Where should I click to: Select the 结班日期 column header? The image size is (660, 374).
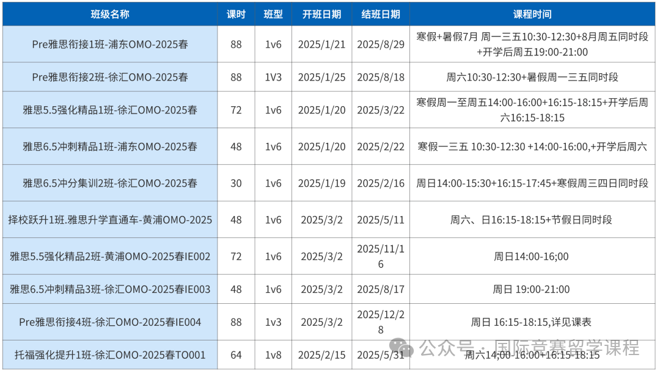[381, 14]
